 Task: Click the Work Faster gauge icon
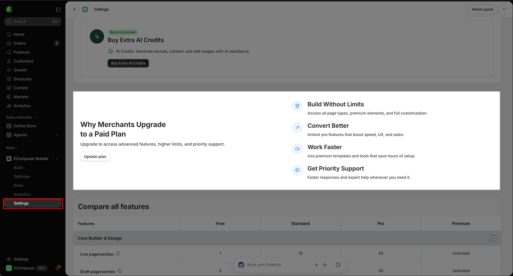298,149
